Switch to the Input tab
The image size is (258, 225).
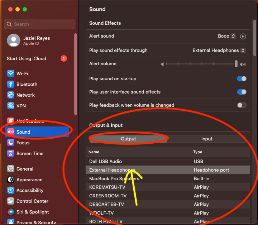pos(207,139)
